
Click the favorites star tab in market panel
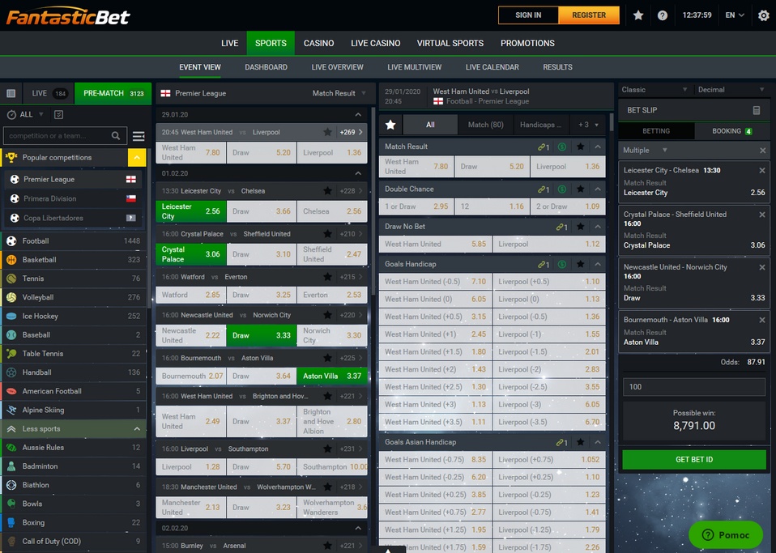pyautogui.click(x=390, y=125)
